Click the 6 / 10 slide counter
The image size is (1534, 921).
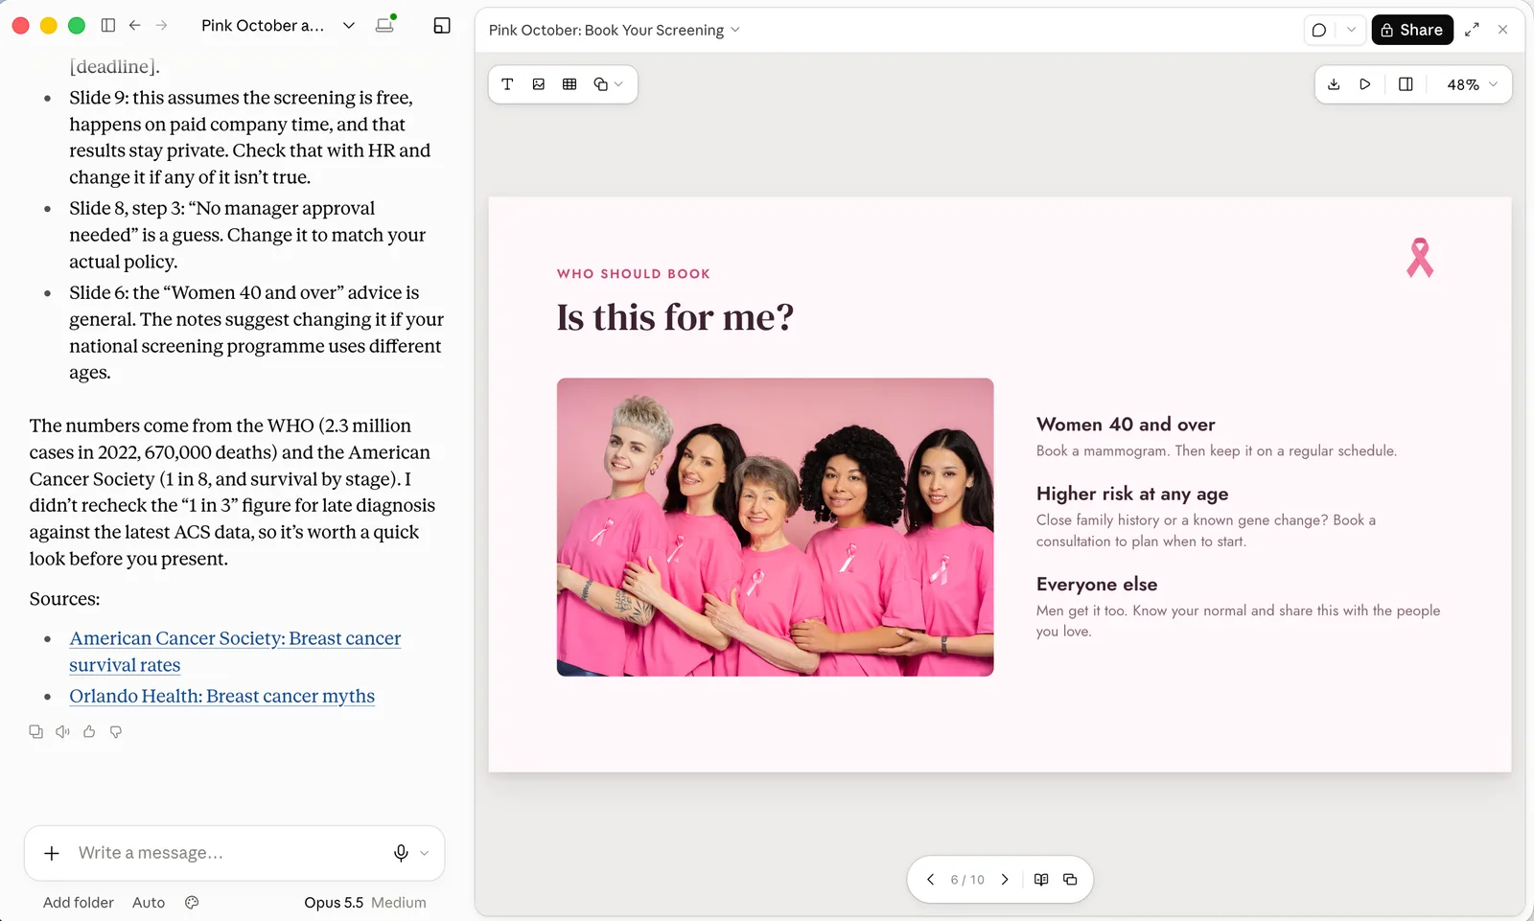(967, 880)
